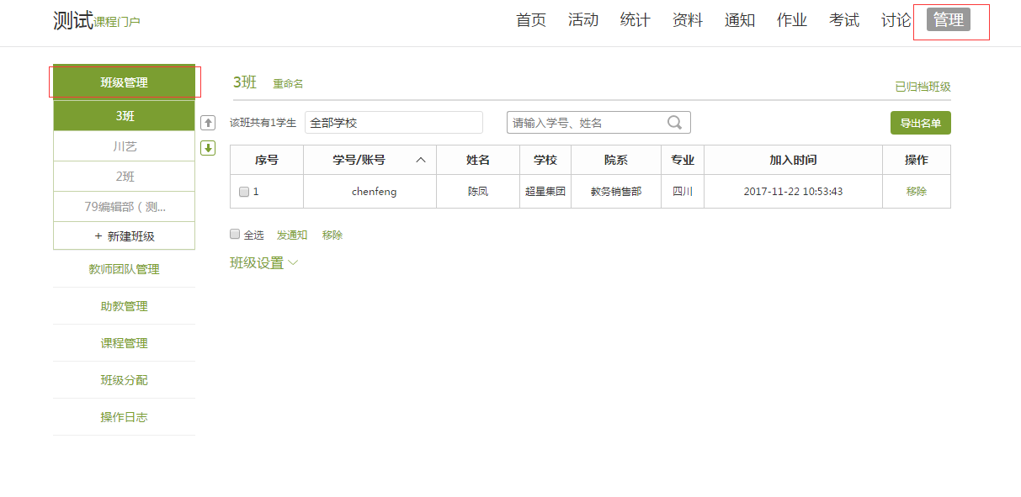Click the search magnifier icon
1021x497 pixels.
[674, 123]
